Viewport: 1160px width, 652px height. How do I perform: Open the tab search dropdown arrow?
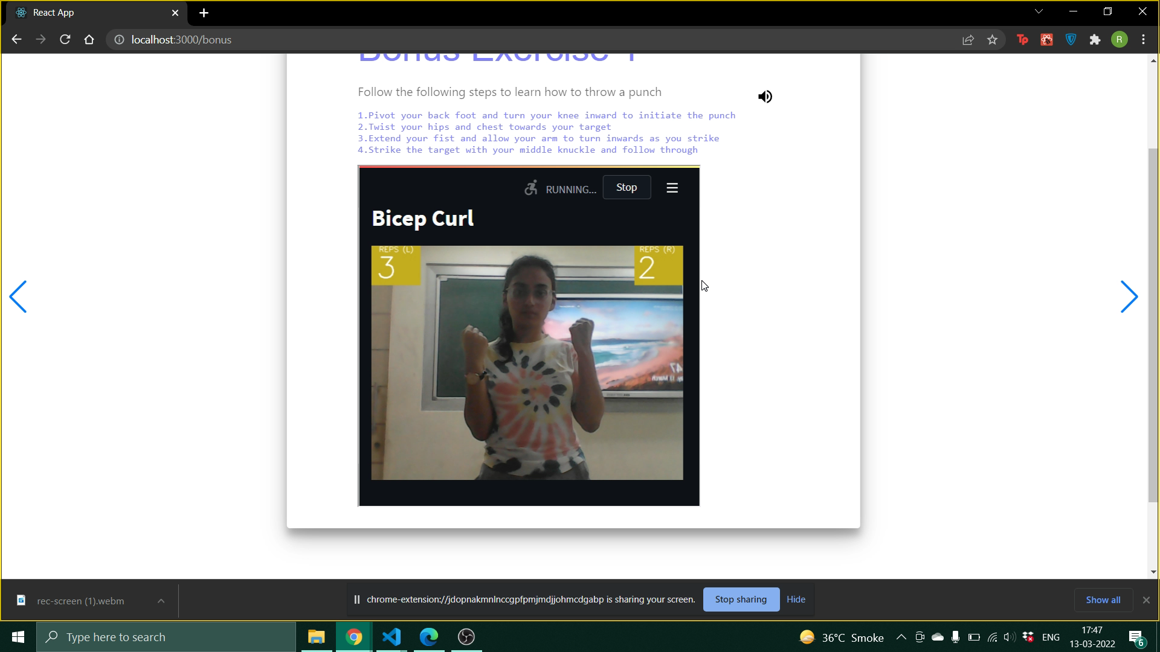click(x=1039, y=11)
